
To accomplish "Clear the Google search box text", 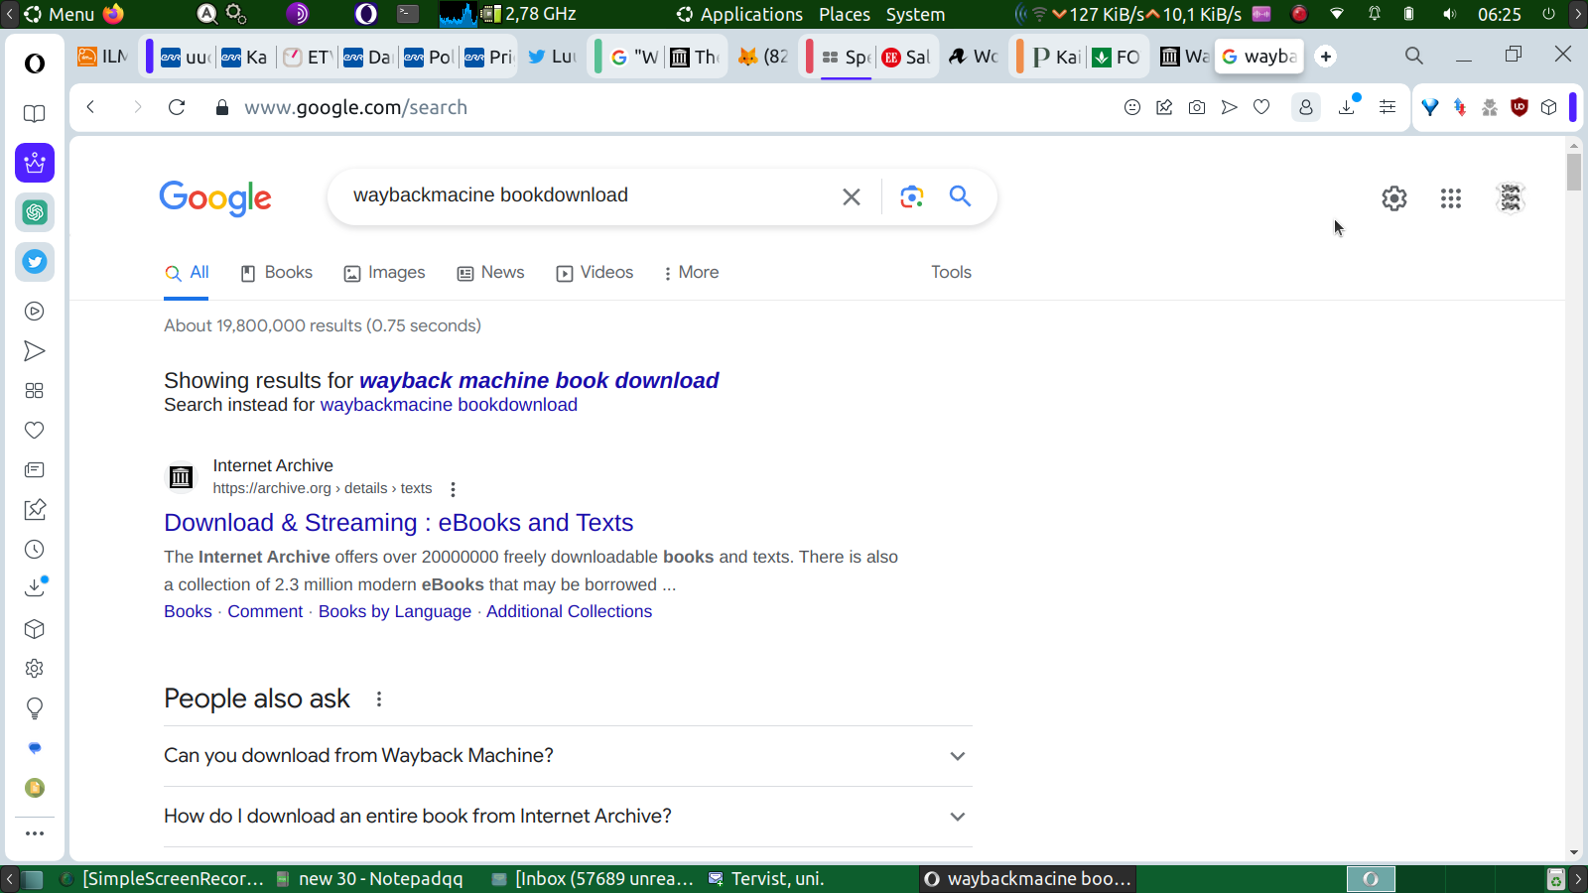I will point(852,196).
